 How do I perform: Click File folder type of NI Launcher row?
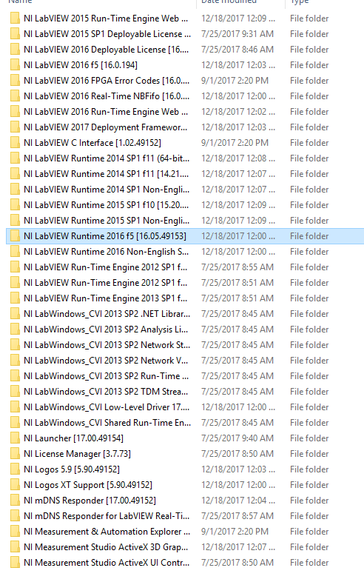point(309,438)
